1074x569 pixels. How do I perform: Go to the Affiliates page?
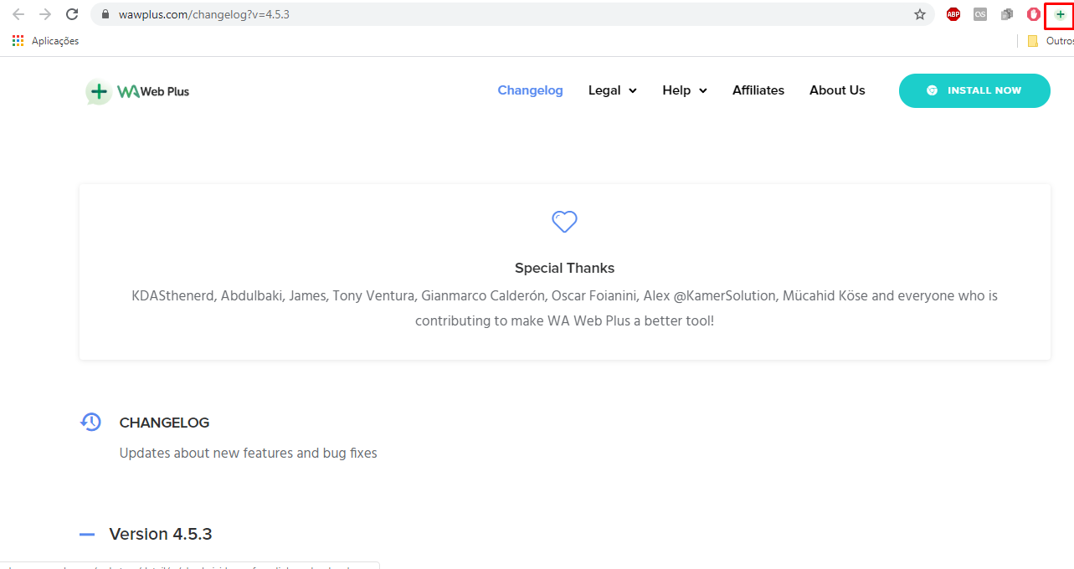pyautogui.click(x=758, y=90)
